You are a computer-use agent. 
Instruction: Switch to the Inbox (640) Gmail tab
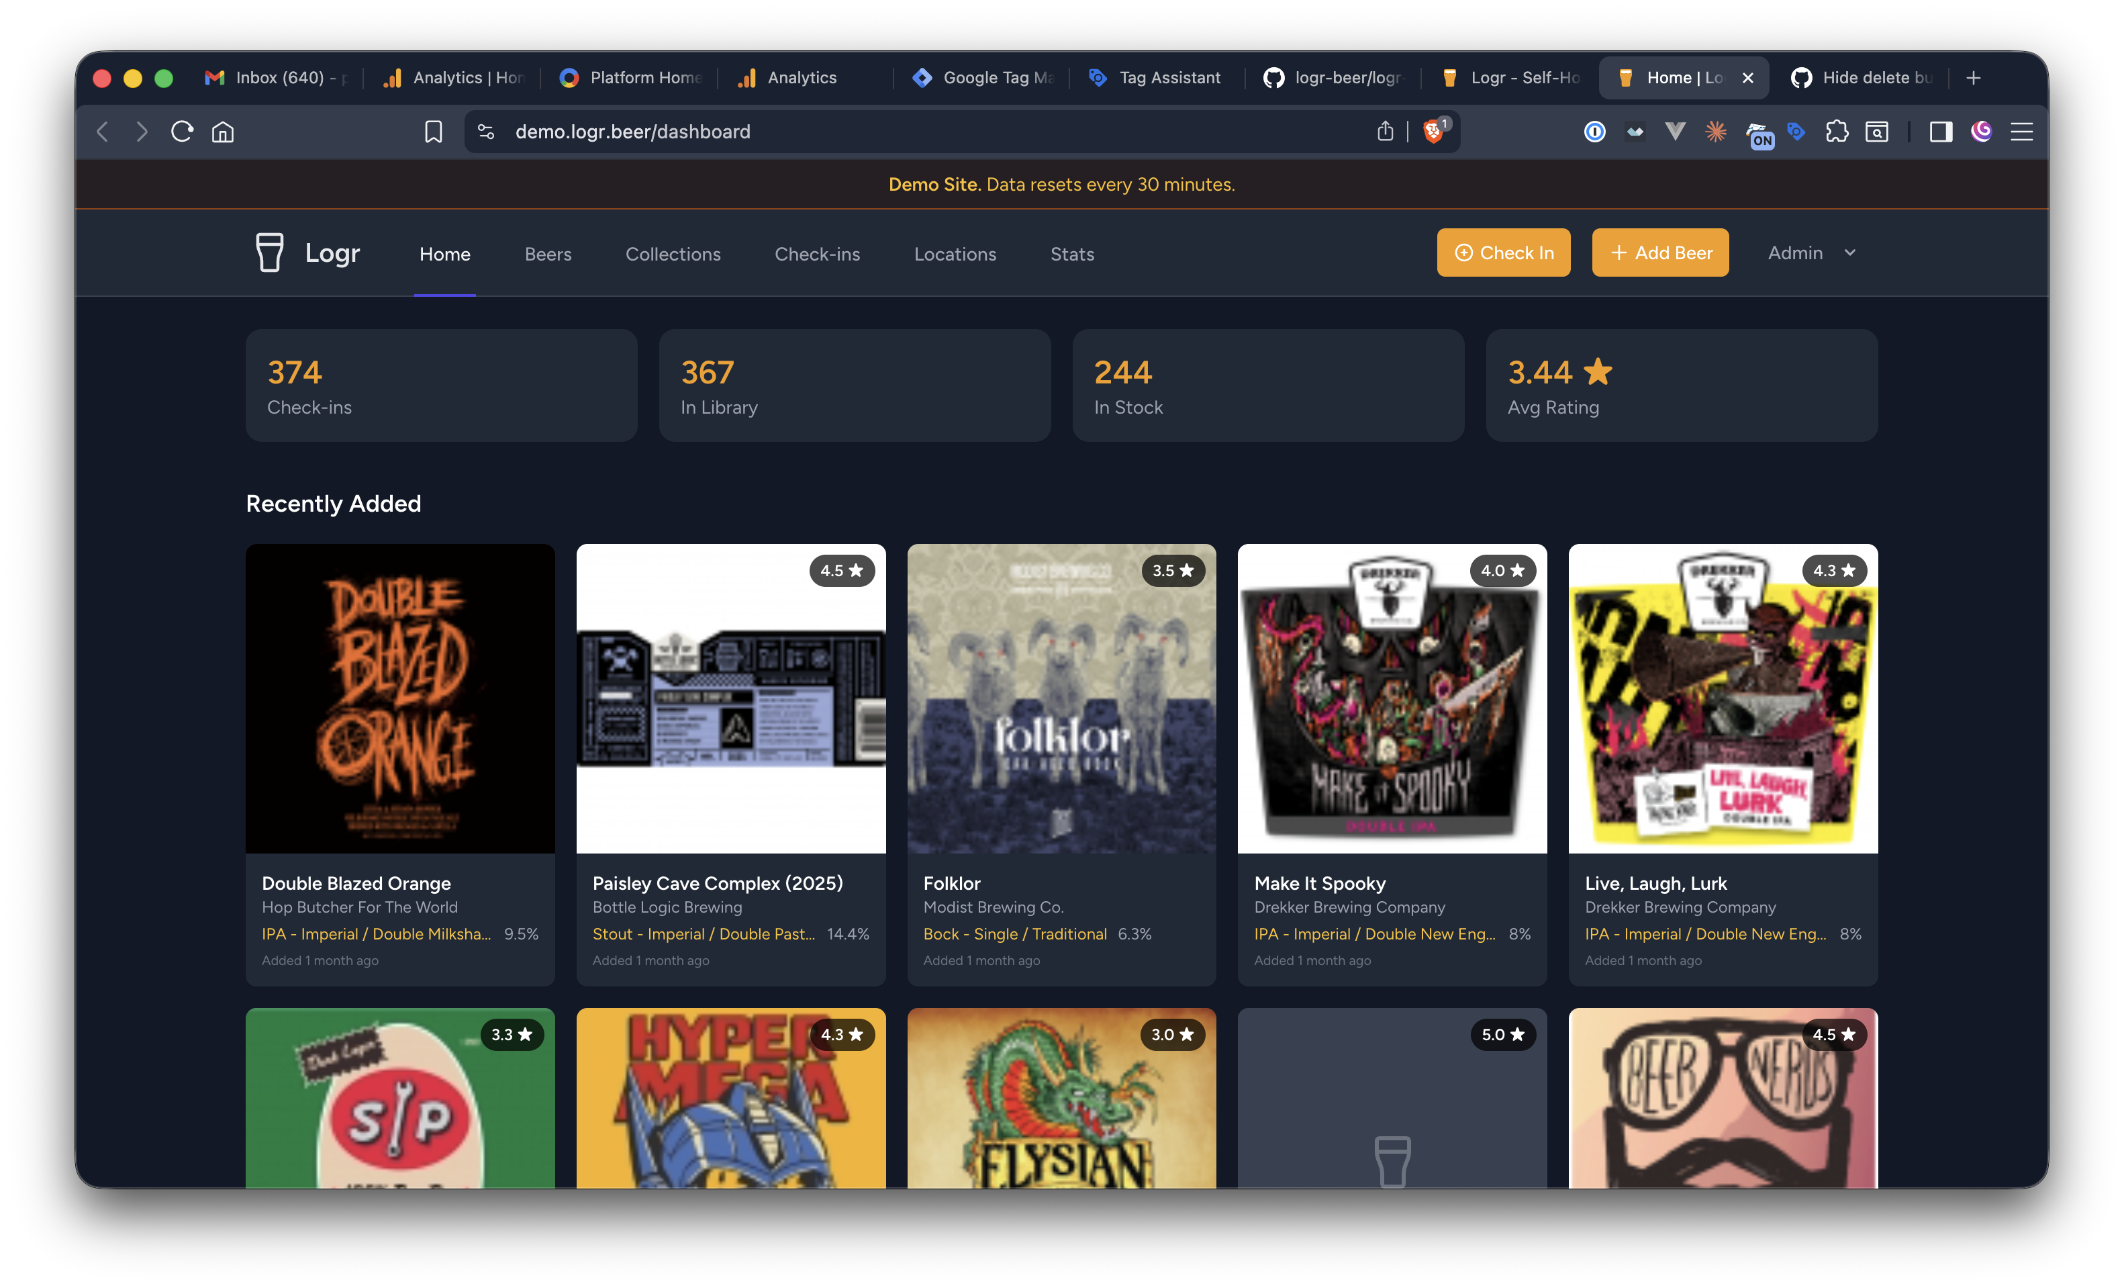pyautogui.click(x=277, y=78)
